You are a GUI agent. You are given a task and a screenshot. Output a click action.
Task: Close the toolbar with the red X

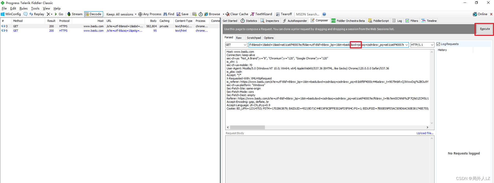[491, 14]
